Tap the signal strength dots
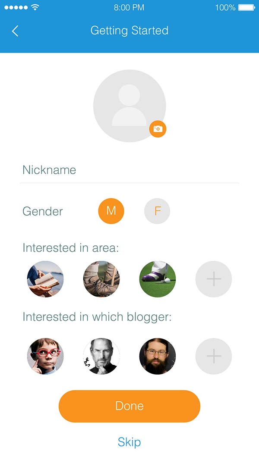Screen dimensions: 259x460 15,8
